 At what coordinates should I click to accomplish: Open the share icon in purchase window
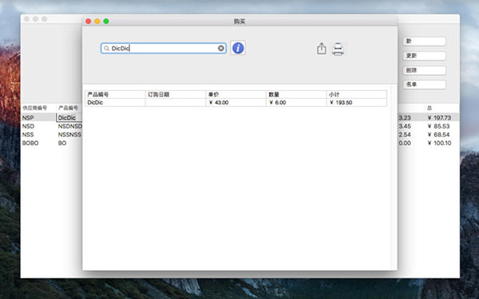pos(321,49)
